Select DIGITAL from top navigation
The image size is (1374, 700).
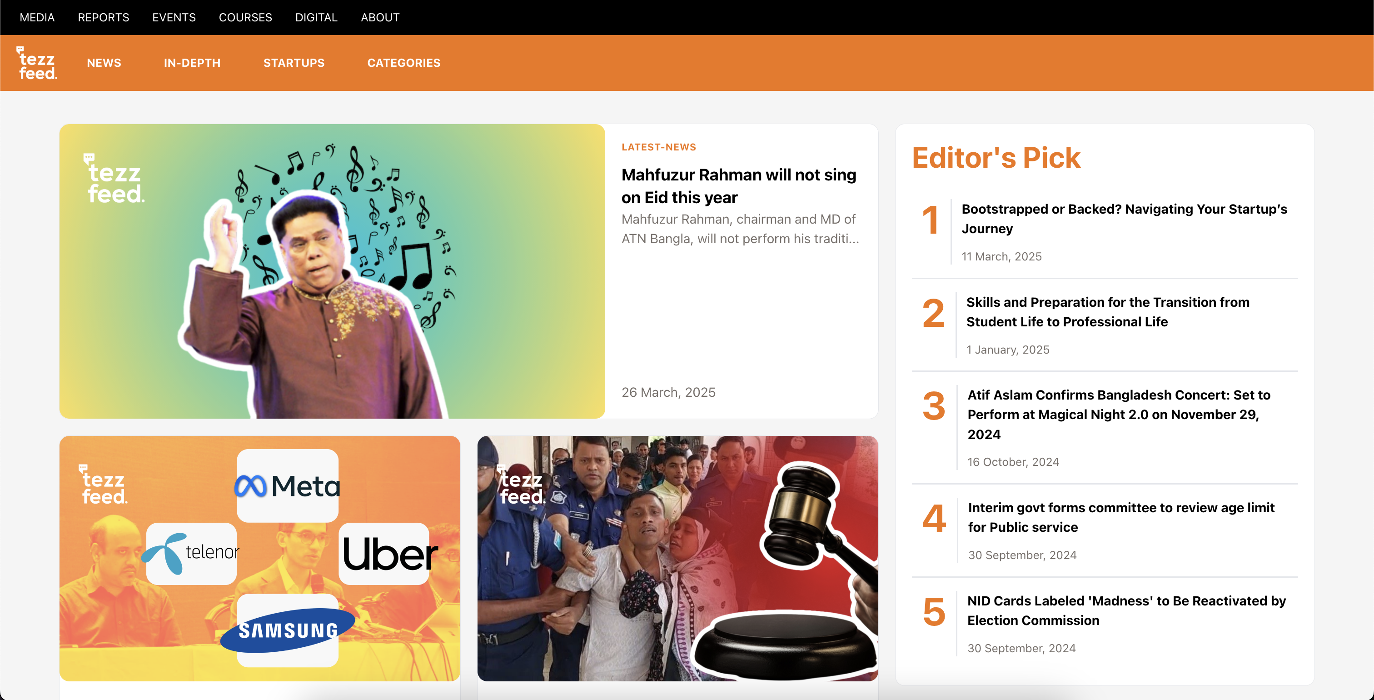coord(316,18)
